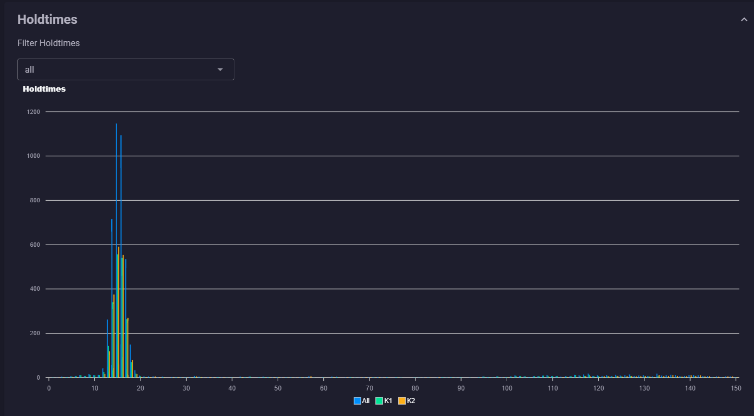Open the Filter Holdtimes dropdown showing all
Screen dimensions: 754x416
pos(126,69)
